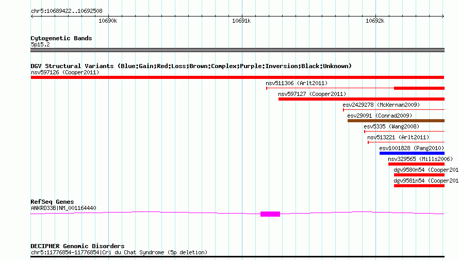459x260 pixels.
Task: Click the black Cri du Chat disorder bar
Action: (237, 257)
